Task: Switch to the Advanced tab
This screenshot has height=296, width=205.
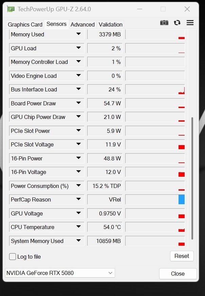Action: click(x=82, y=24)
